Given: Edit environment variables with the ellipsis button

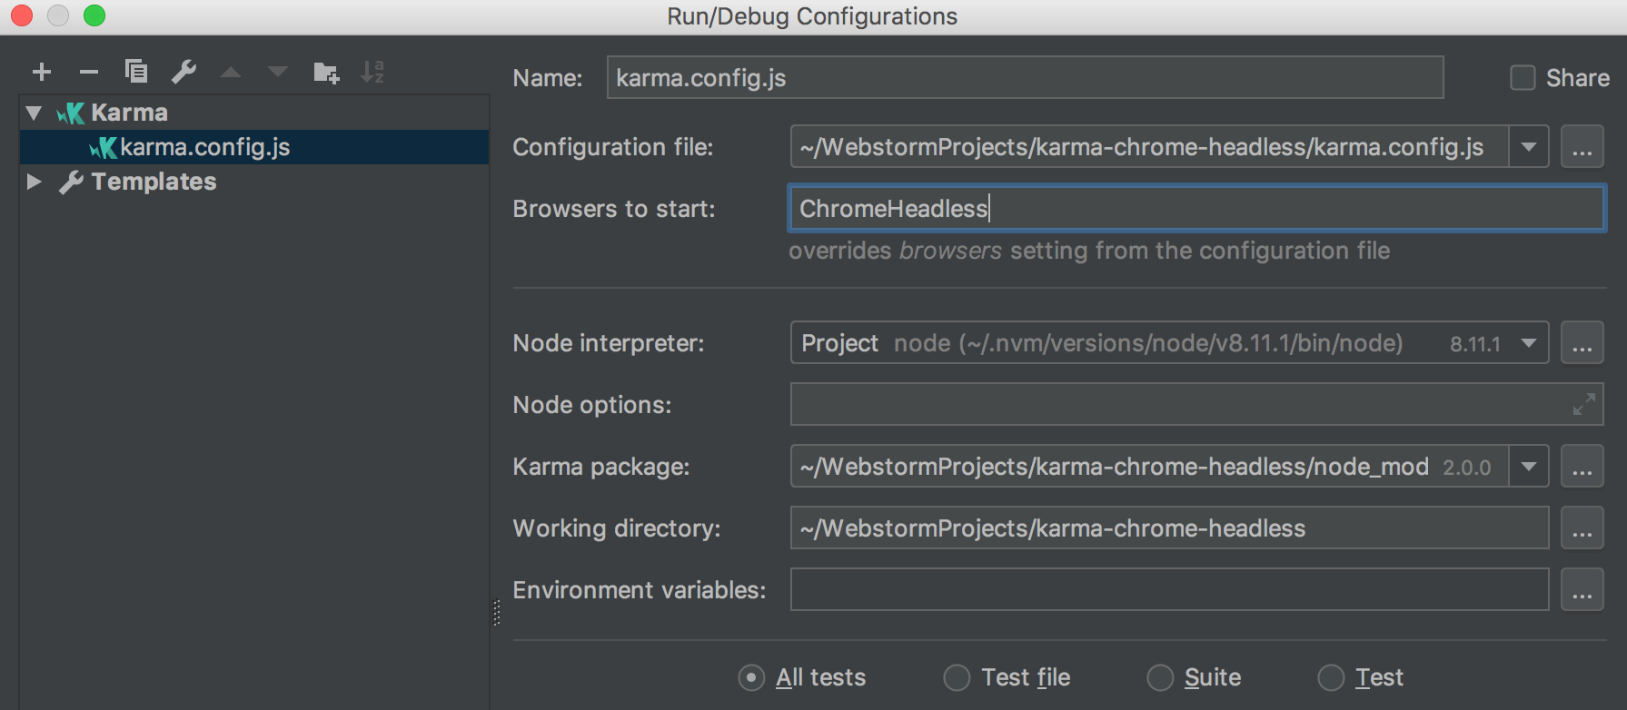Looking at the screenshot, I should click(1582, 590).
